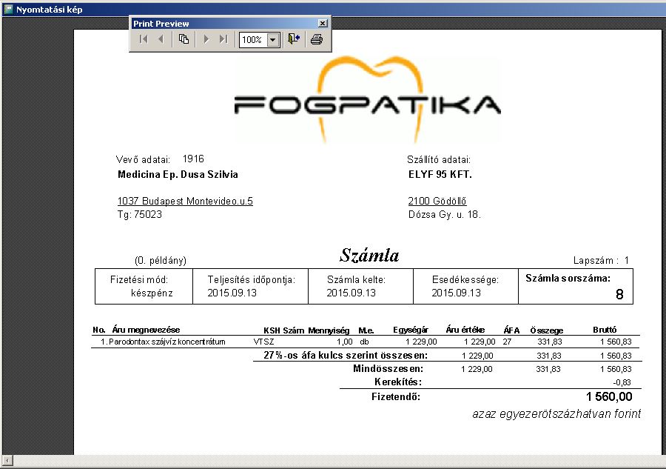
Task: Close the preview with the door icon
Action: 294,39
